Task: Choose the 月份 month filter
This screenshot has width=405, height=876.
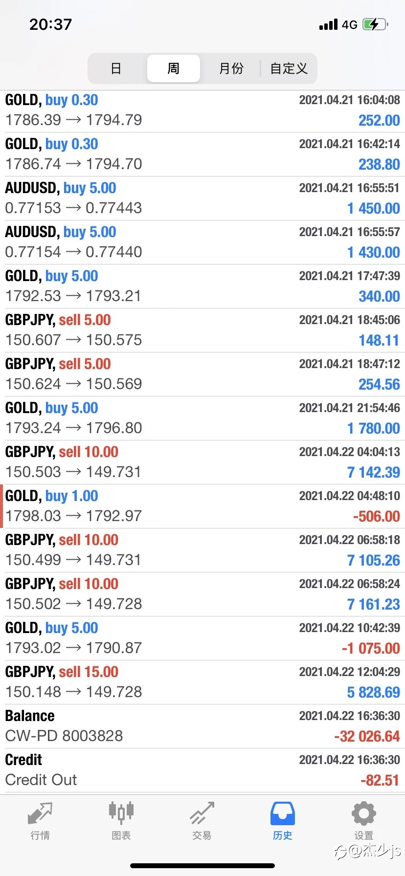Action: [x=231, y=68]
